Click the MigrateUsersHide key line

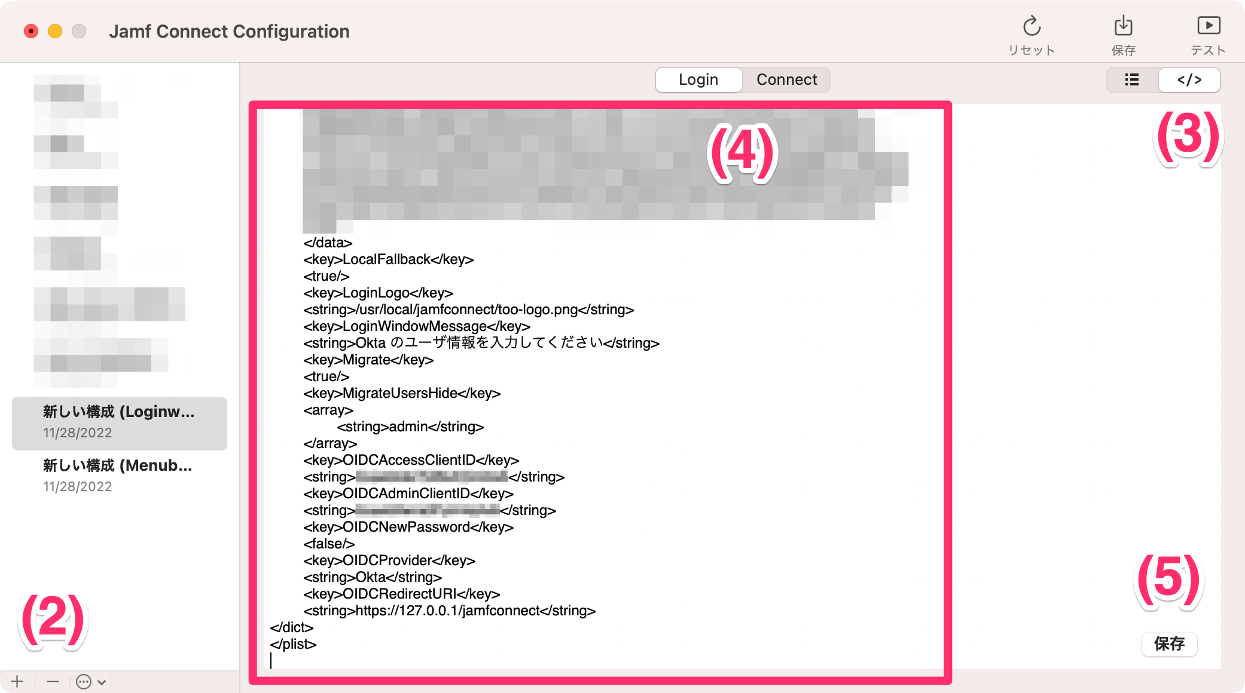pyautogui.click(x=402, y=393)
